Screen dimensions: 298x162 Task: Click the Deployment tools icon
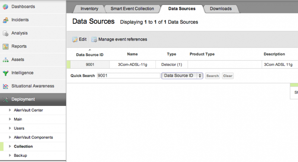(x=6, y=100)
